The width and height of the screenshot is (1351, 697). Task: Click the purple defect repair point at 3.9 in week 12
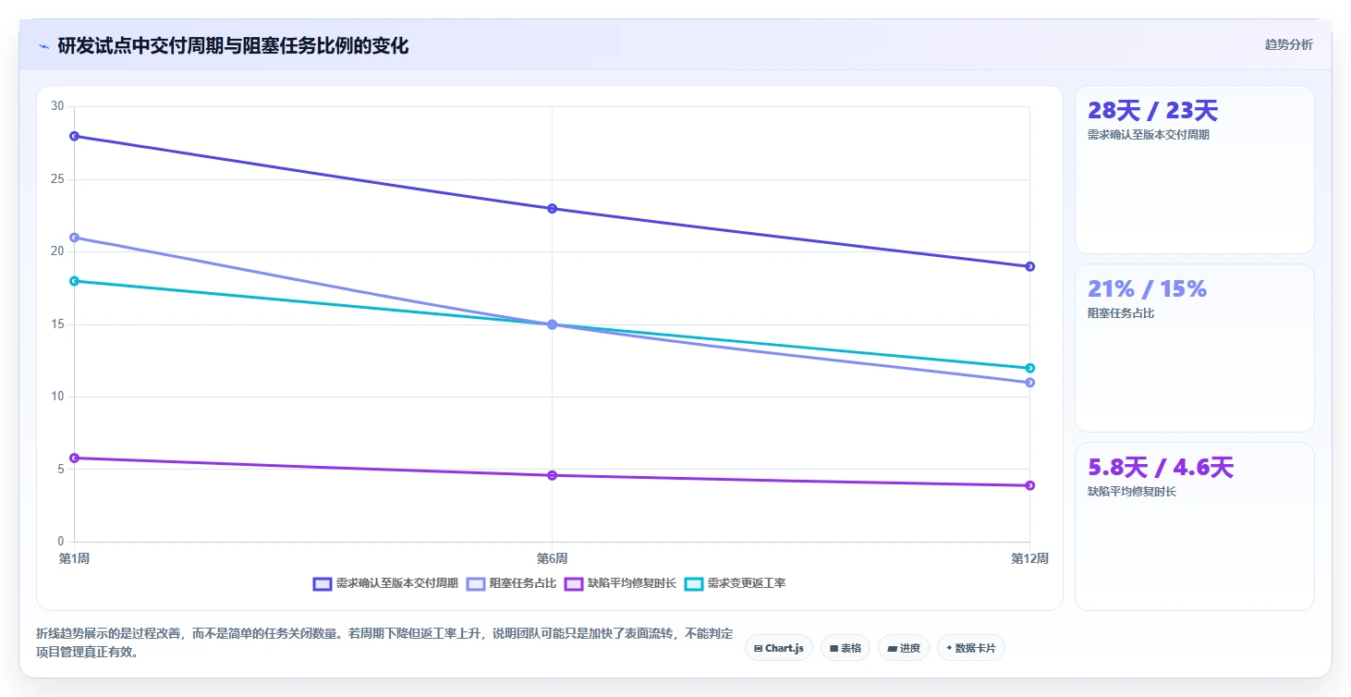(x=1029, y=485)
